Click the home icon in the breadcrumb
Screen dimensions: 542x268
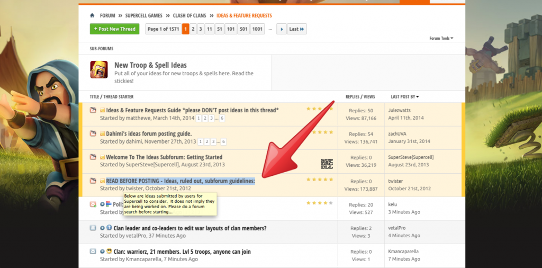[93, 16]
